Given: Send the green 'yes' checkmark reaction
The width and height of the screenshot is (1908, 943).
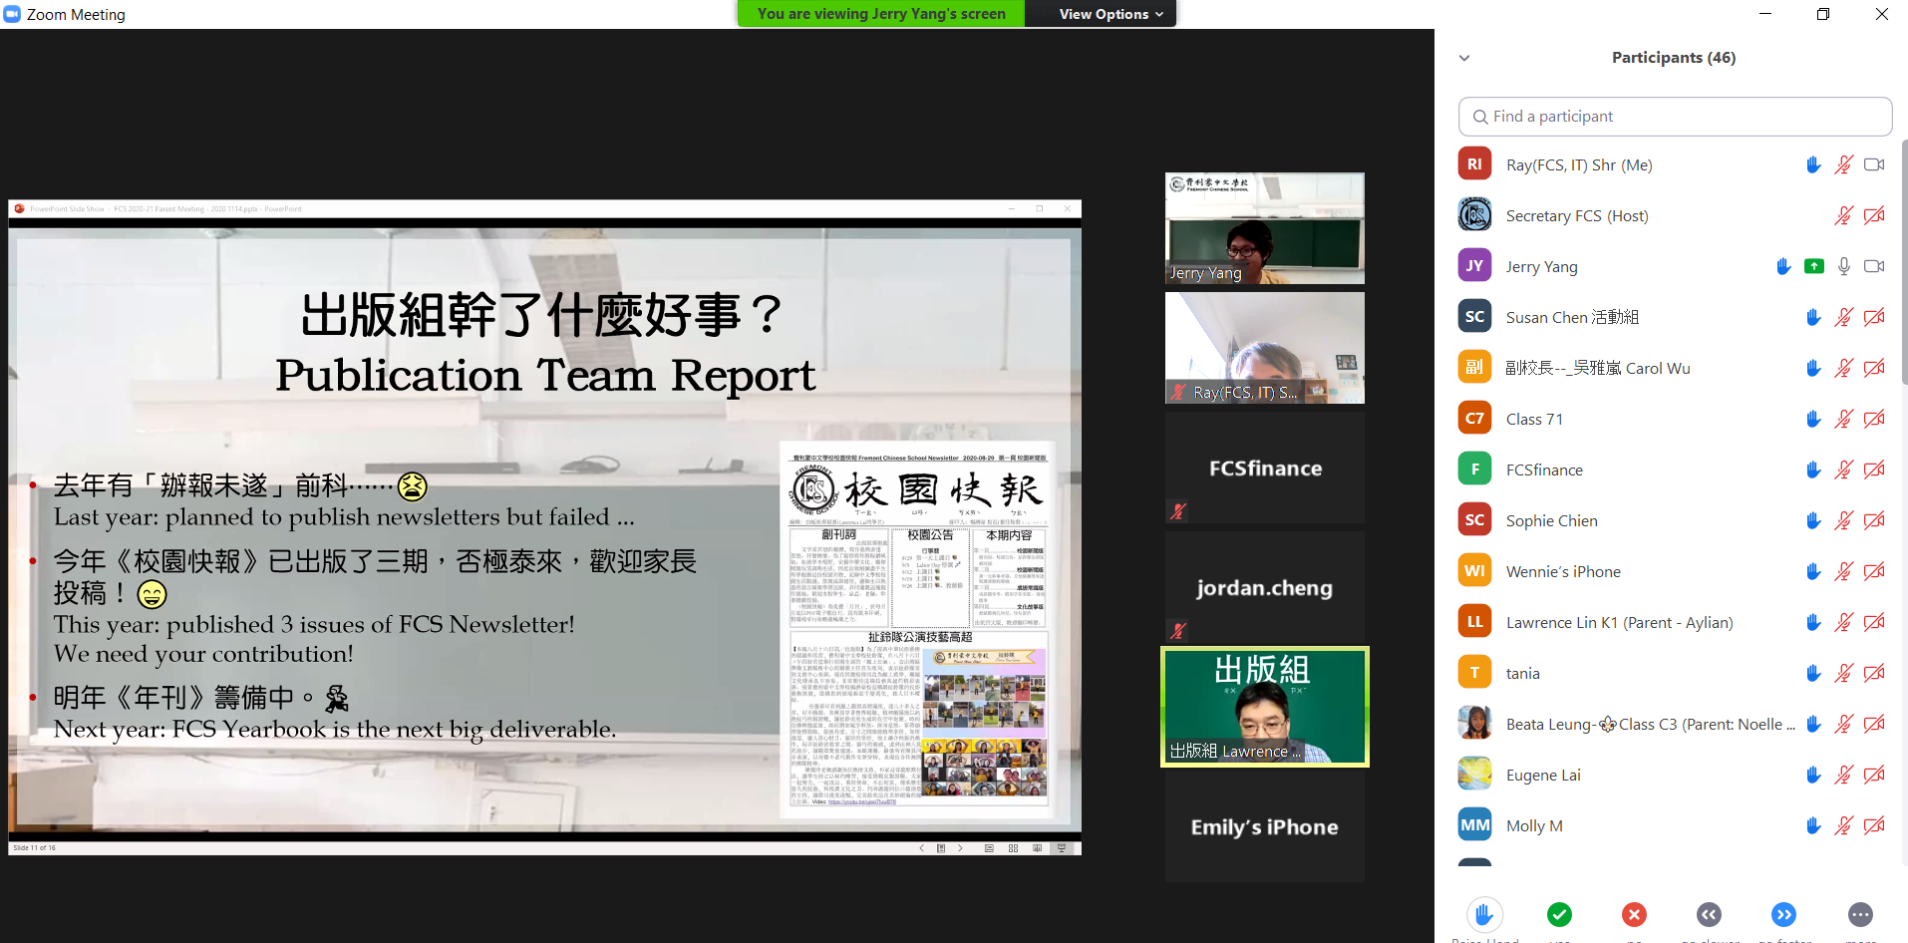Looking at the screenshot, I should pos(1559,914).
